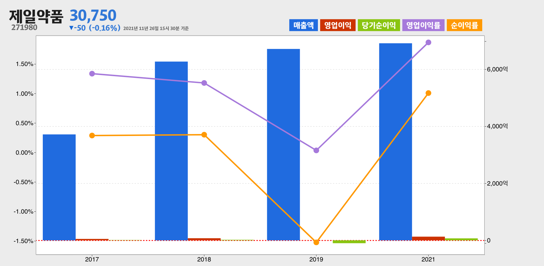The image size is (544, 266).
Task: Click the -1.50% left axis label
Action: [24, 241]
